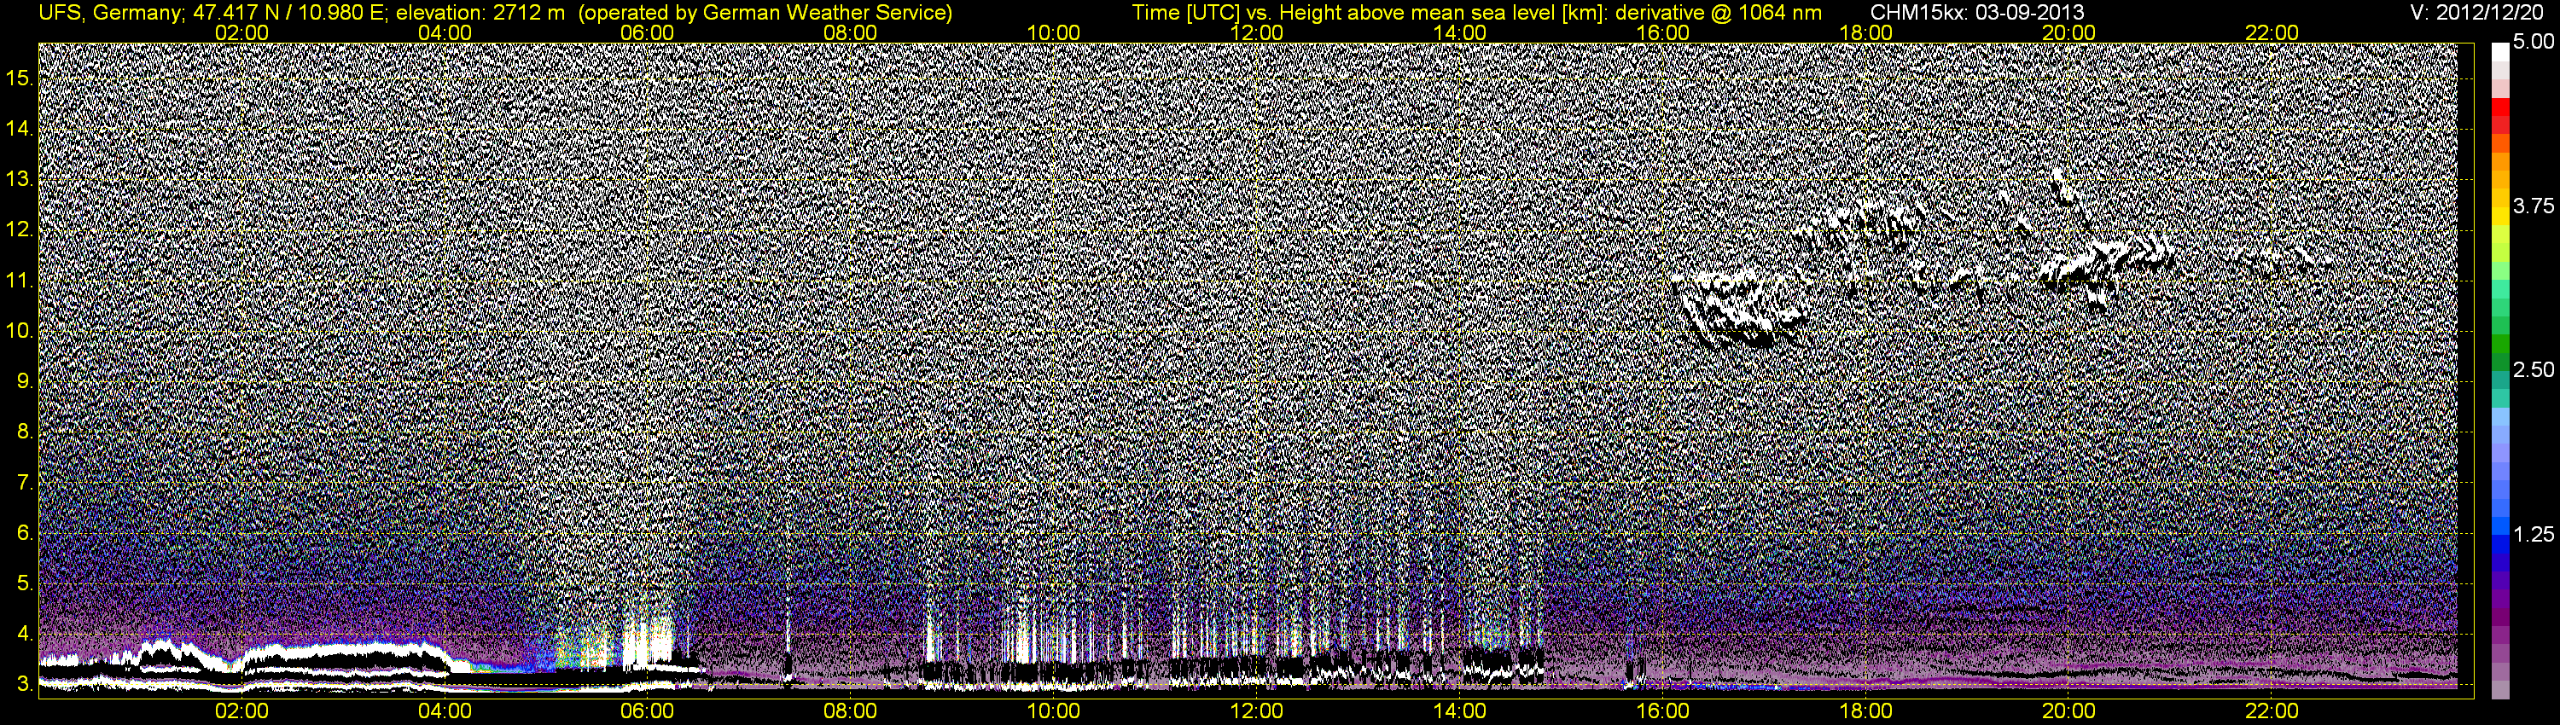Click the station label "UFS, Germany"
Image resolution: width=2560 pixels, height=725 pixels.
click(x=110, y=12)
